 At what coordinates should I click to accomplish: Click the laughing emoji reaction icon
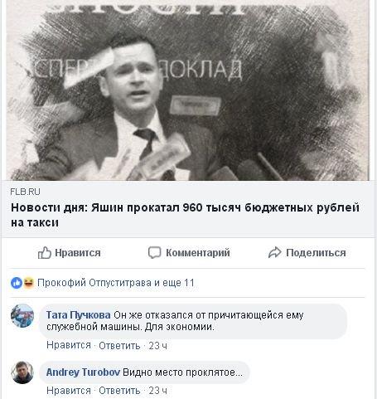pos(28,283)
